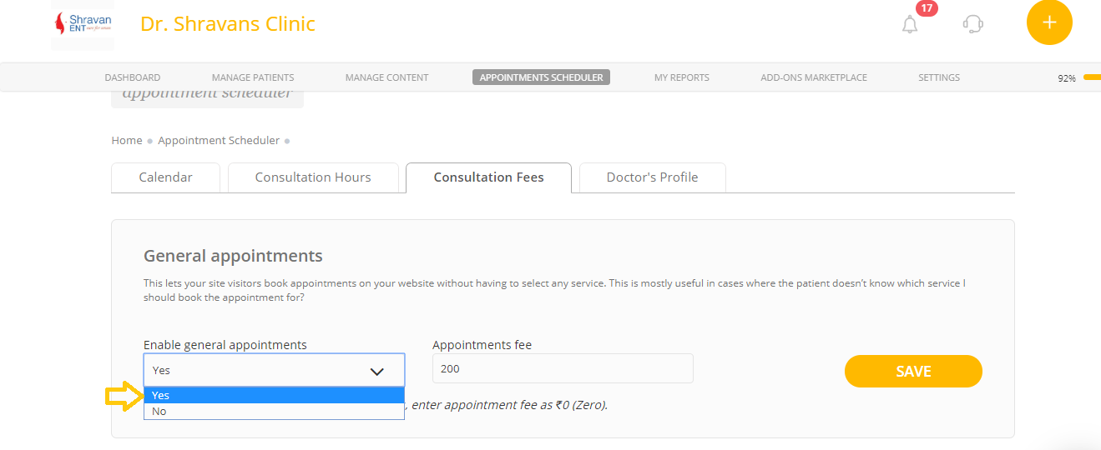Switch to the Calendar tab
Image resolution: width=1101 pixels, height=450 pixels.
point(165,177)
